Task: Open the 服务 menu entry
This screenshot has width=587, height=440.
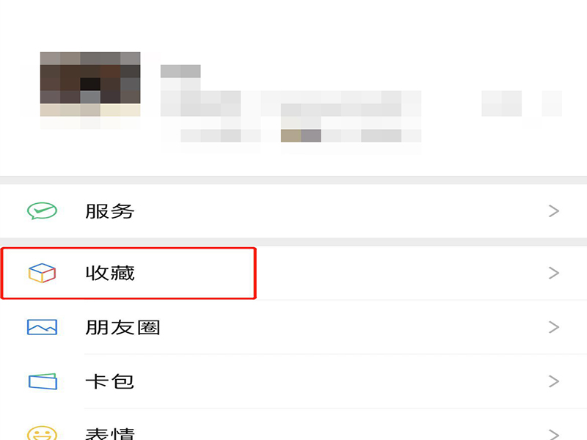Action: point(293,211)
